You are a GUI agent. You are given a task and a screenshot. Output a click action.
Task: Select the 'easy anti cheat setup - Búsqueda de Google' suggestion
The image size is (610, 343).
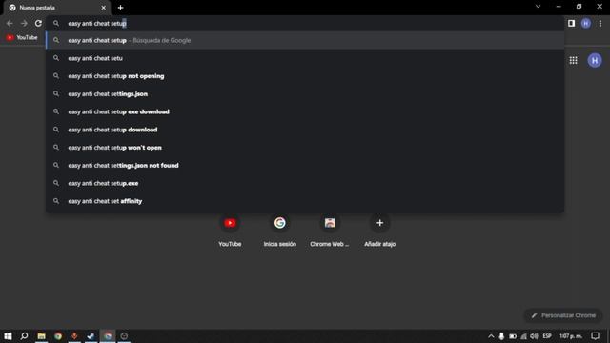point(305,40)
